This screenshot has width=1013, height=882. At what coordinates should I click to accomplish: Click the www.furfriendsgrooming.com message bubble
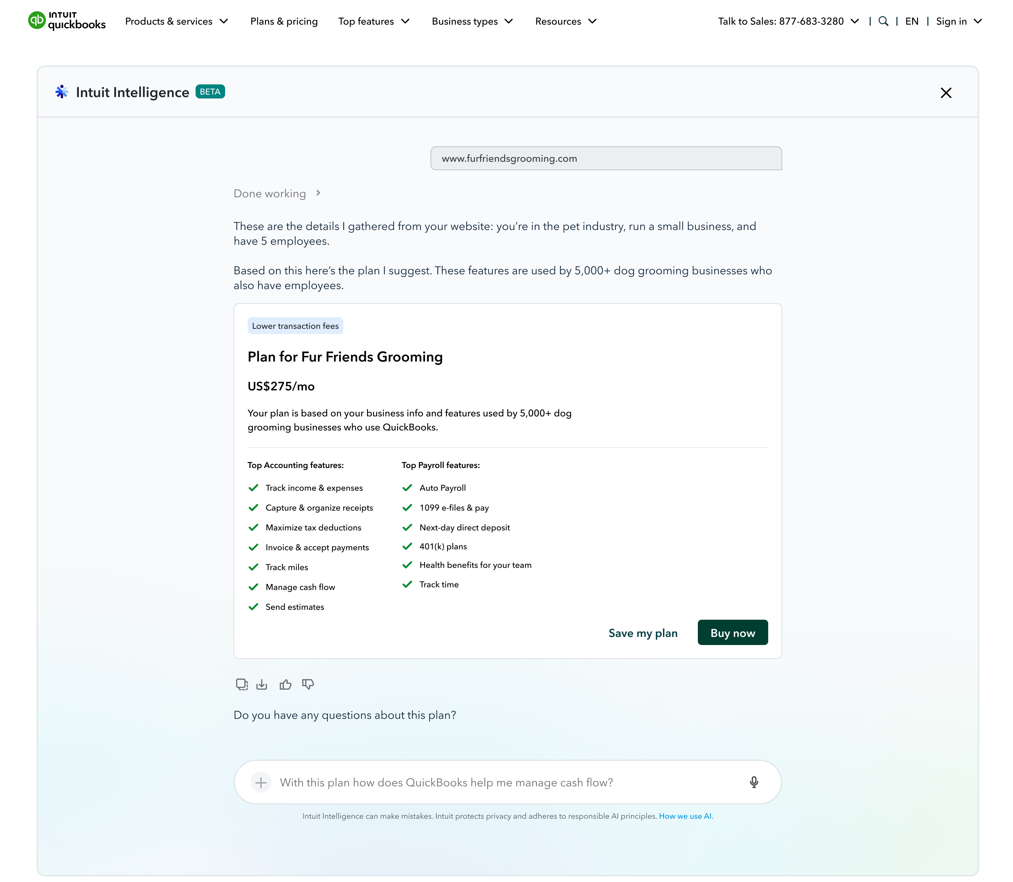pyautogui.click(x=606, y=159)
